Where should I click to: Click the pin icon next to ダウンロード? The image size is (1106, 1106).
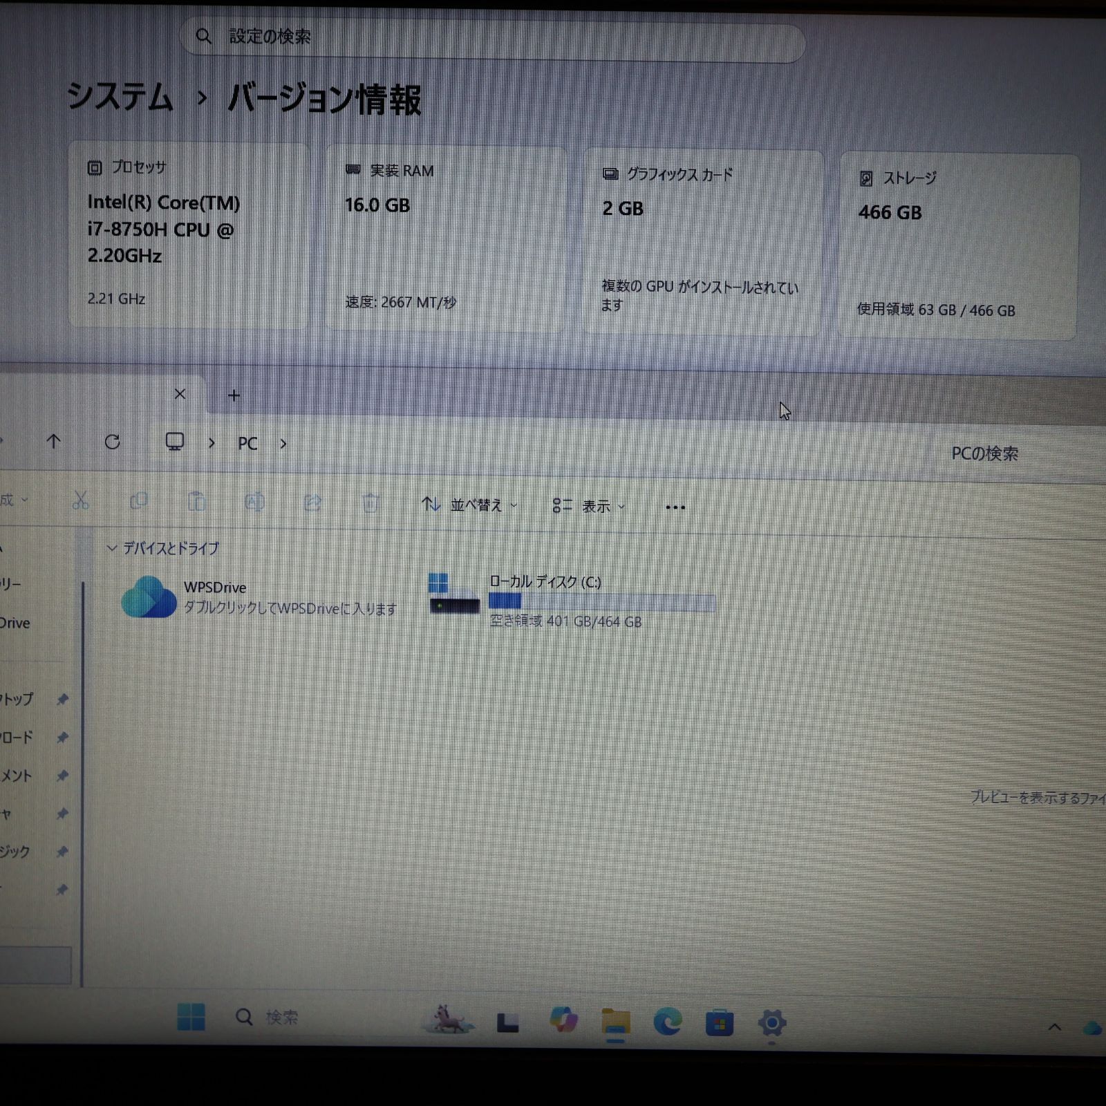[62, 738]
